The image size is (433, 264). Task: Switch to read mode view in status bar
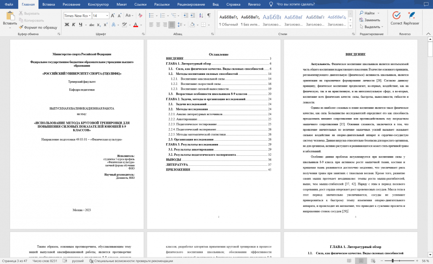pyautogui.click(x=349, y=261)
